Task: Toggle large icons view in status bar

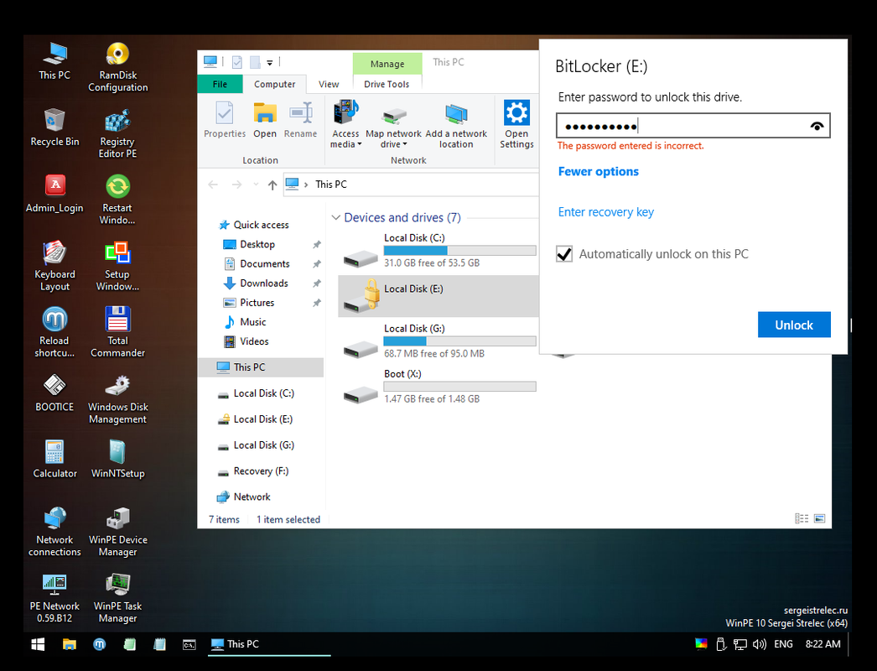Action: (819, 519)
